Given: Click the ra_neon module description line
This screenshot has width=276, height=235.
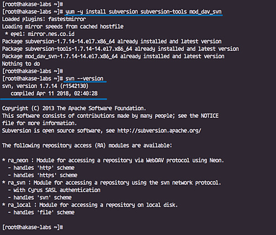Looking at the screenshot, I should point(113,160).
